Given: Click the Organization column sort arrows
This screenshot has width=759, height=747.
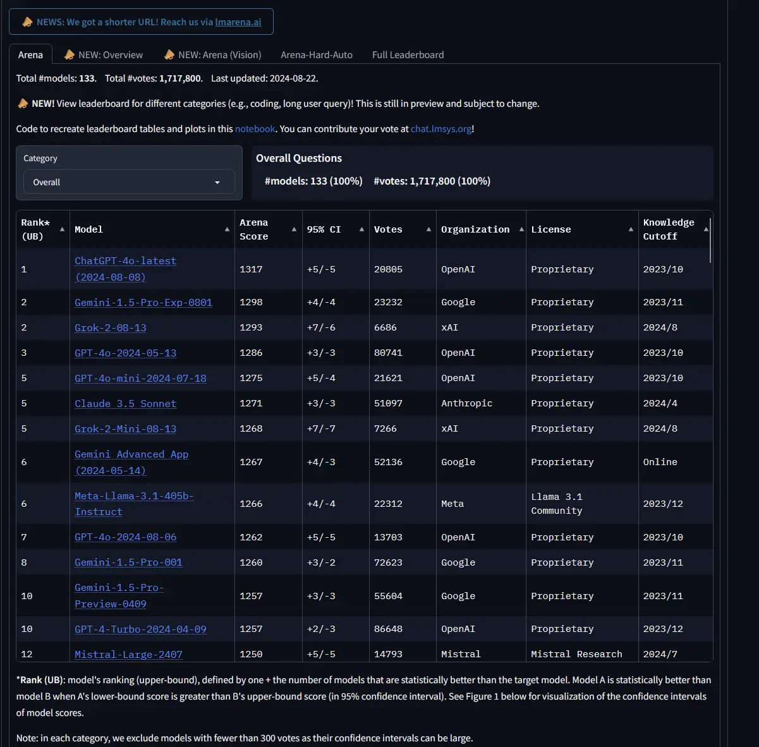Looking at the screenshot, I should point(521,229).
